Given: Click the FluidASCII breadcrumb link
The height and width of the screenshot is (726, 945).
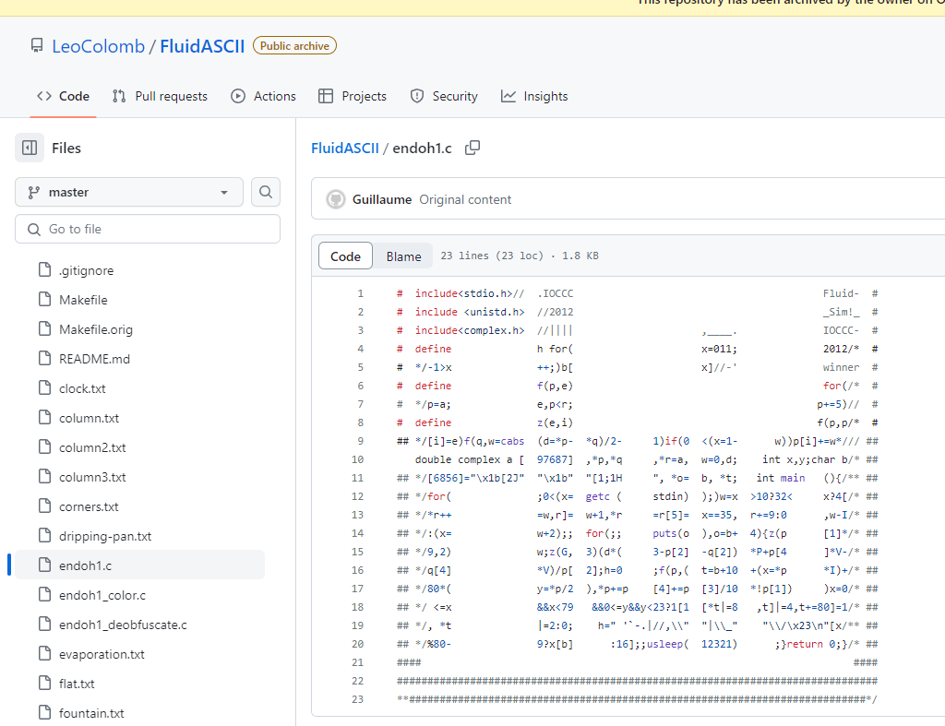Looking at the screenshot, I should tap(345, 149).
